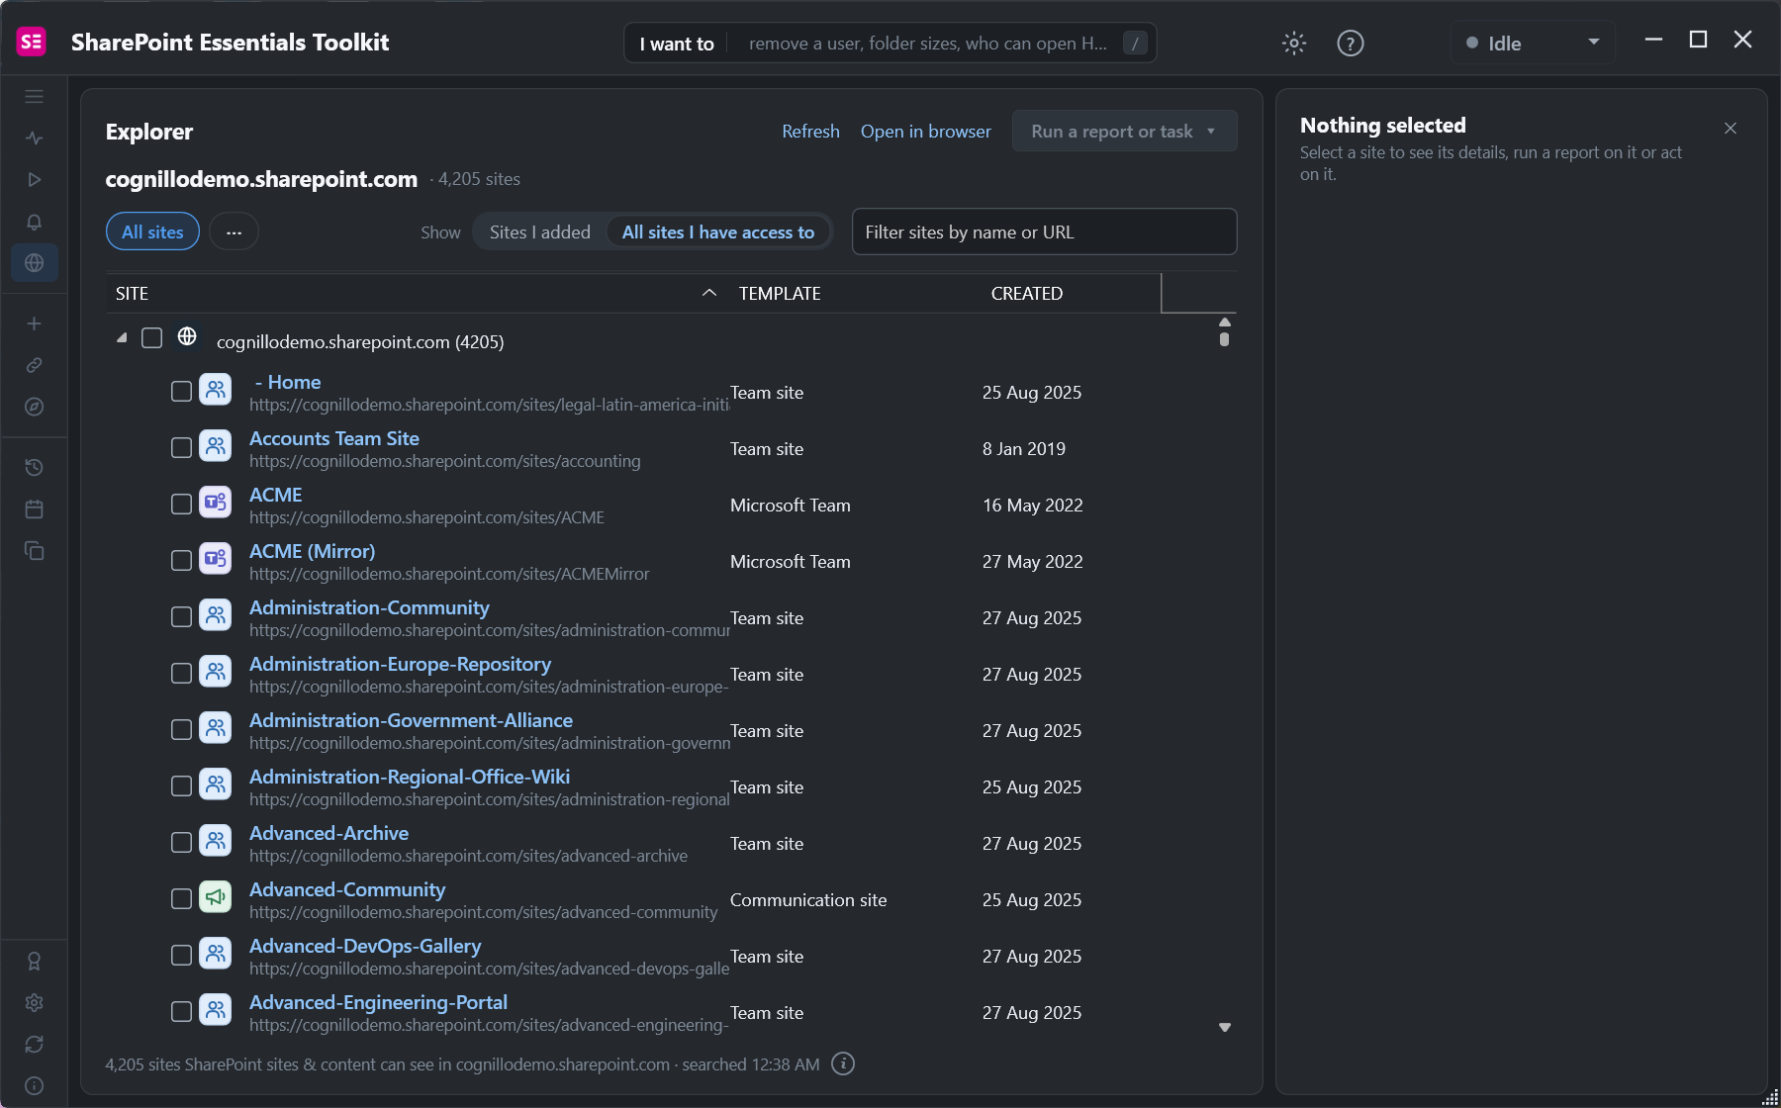Open the about info icon in sidebar
The image size is (1781, 1108).
(x=35, y=1086)
